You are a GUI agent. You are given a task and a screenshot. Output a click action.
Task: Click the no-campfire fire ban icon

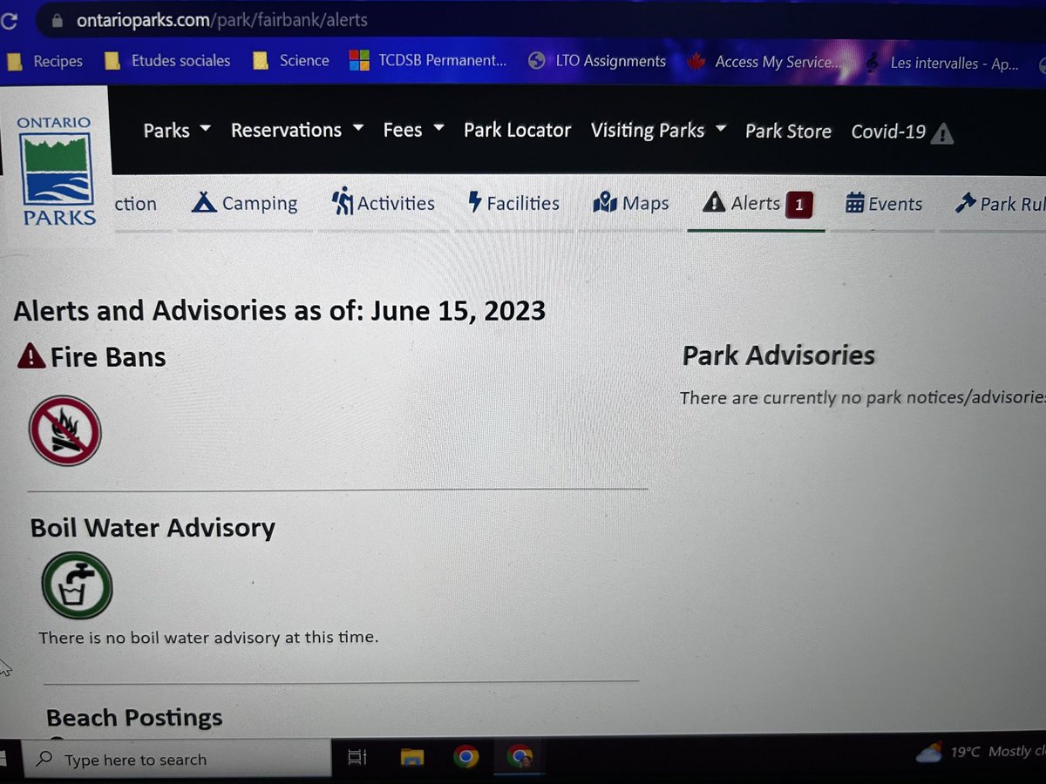pos(65,431)
